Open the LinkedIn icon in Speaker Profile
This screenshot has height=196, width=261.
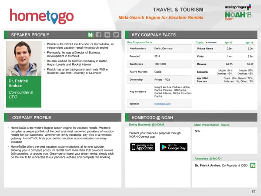[107, 35]
